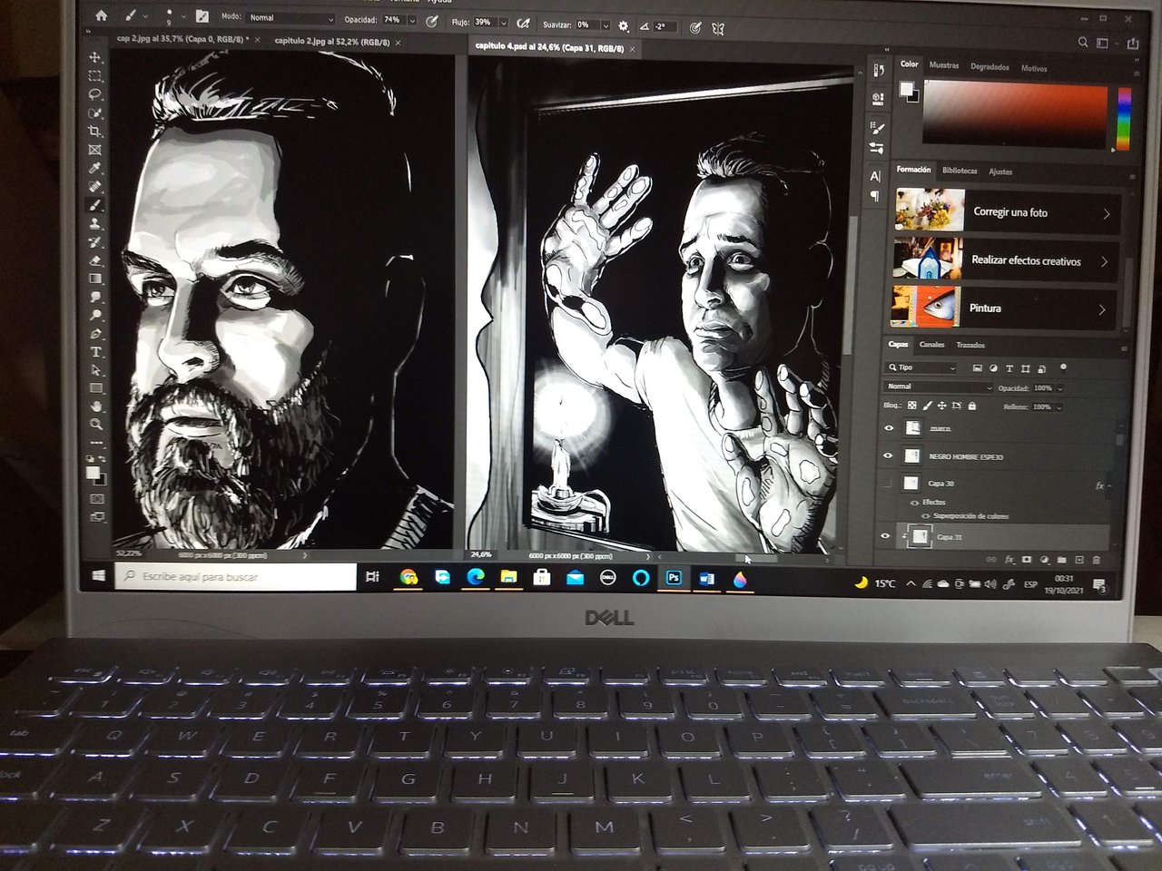The height and width of the screenshot is (871, 1162).
Task: Hide the marco layer eye
Action: click(x=889, y=428)
